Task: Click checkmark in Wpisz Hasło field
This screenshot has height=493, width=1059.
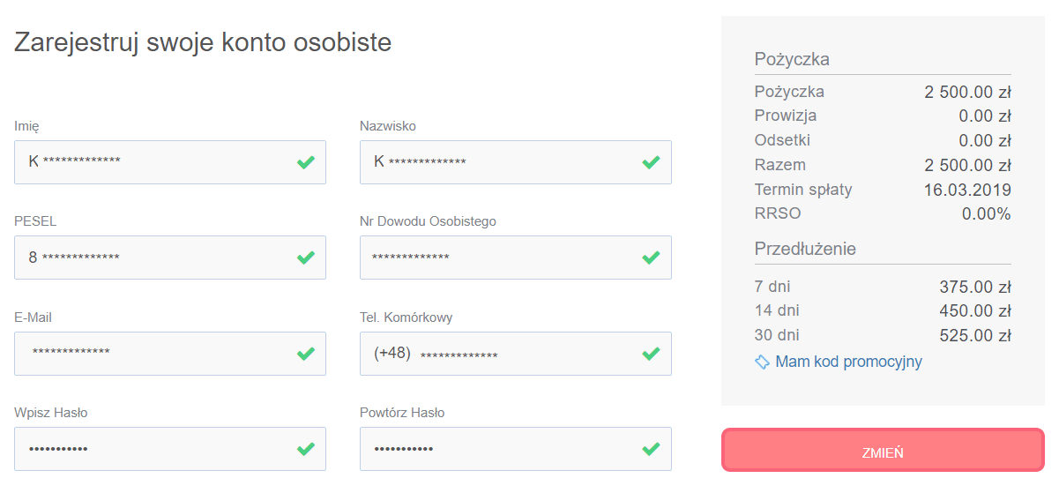Action: click(305, 449)
